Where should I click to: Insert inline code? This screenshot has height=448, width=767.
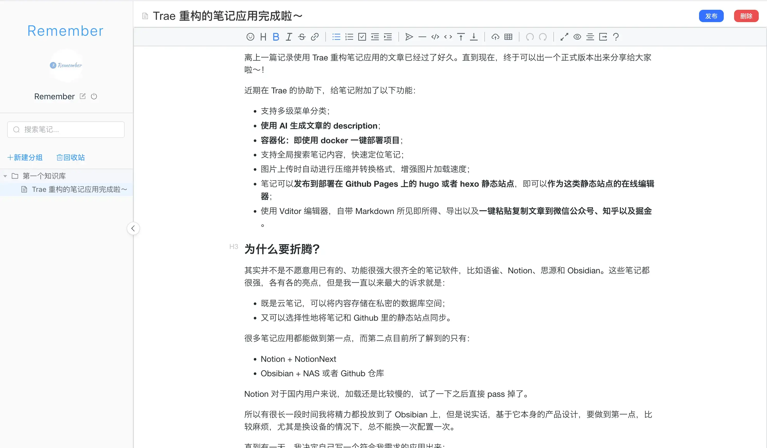pyautogui.click(x=448, y=37)
